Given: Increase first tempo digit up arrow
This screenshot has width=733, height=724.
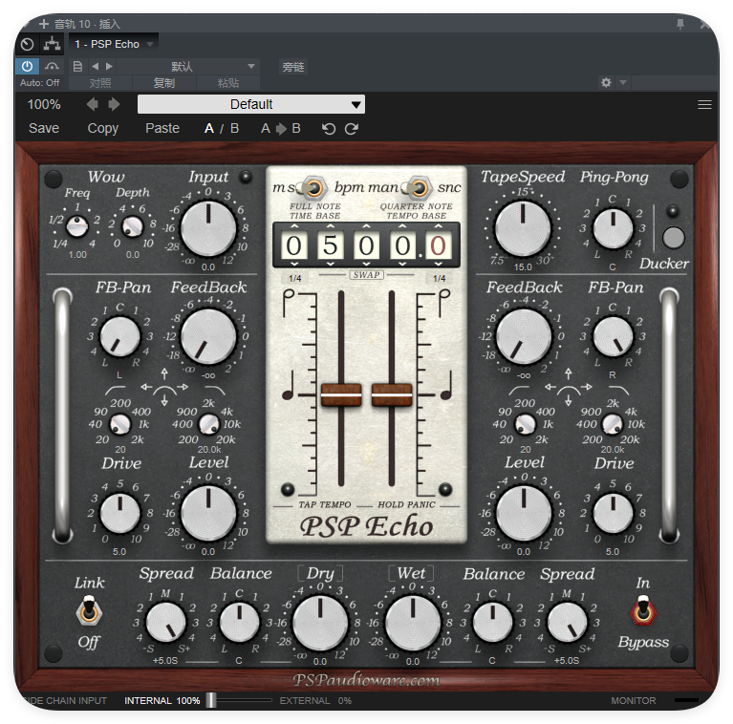Looking at the screenshot, I should [294, 226].
